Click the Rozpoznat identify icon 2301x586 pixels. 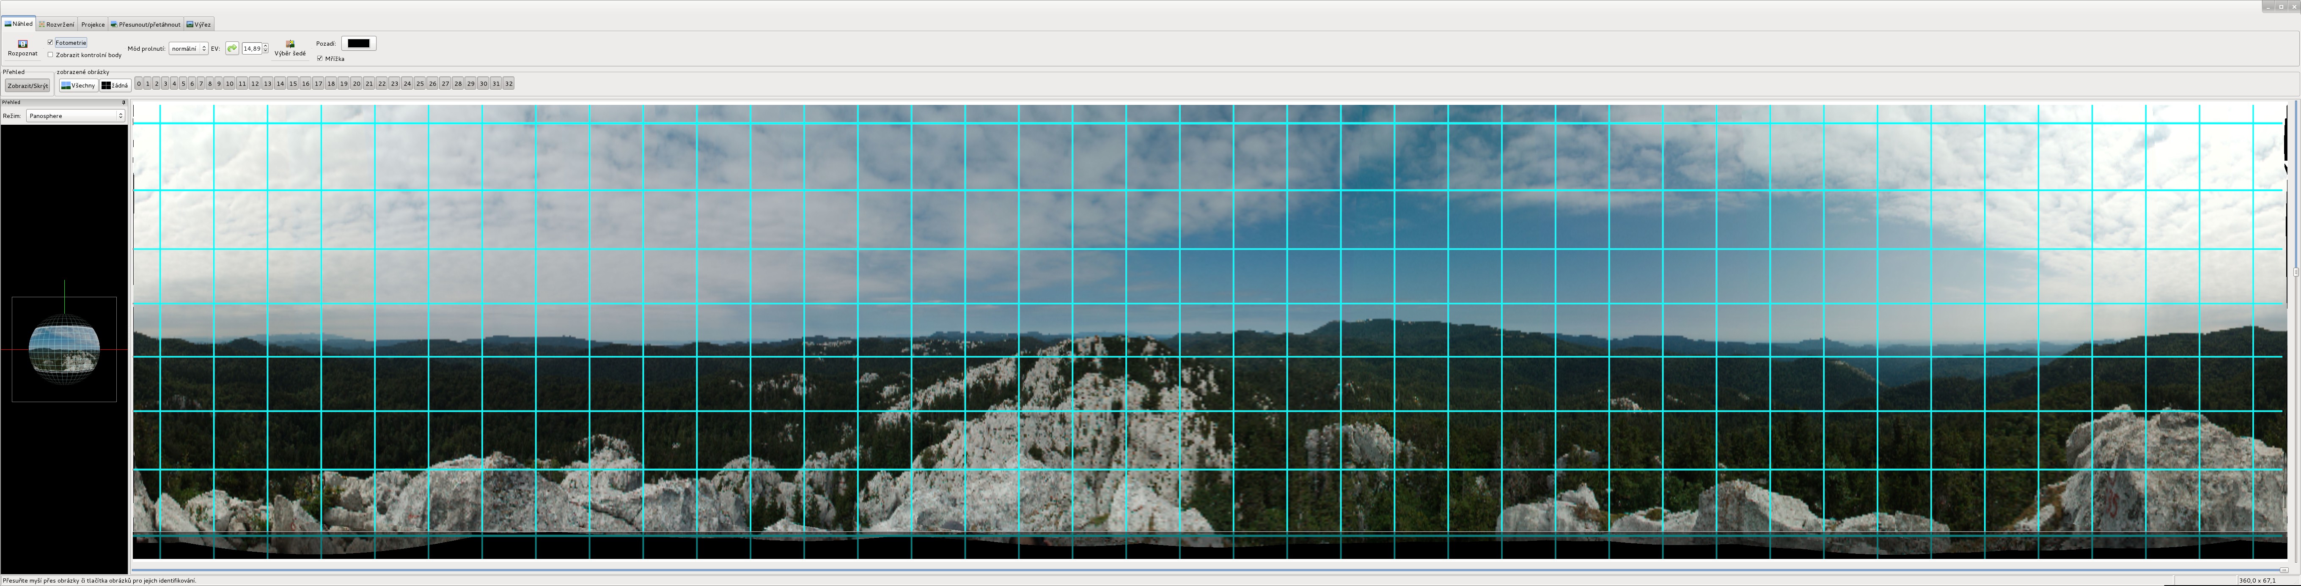22,44
